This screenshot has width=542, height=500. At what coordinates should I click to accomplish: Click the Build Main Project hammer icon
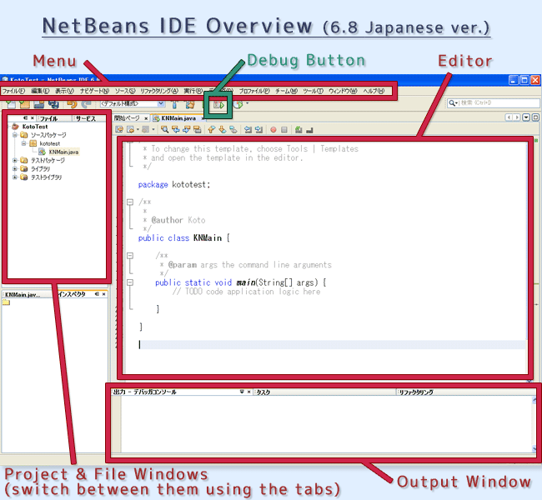coord(174,104)
